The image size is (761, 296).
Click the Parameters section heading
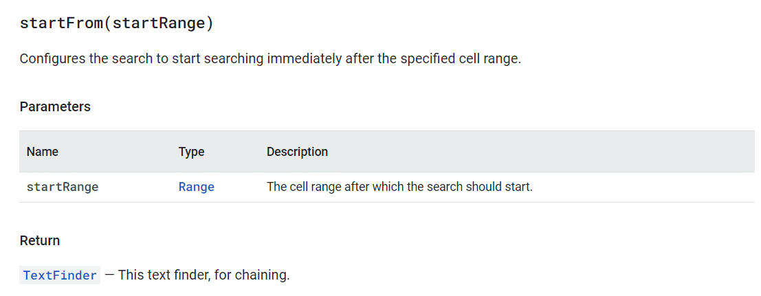[55, 106]
